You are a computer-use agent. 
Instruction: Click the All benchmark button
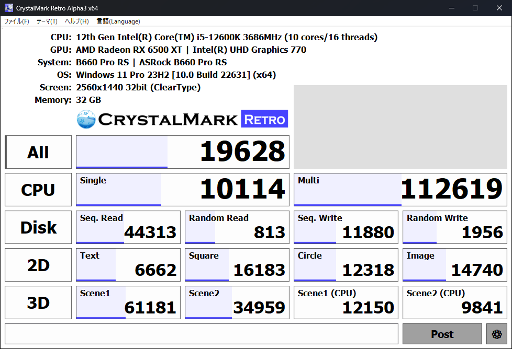[x=38, y=152]
